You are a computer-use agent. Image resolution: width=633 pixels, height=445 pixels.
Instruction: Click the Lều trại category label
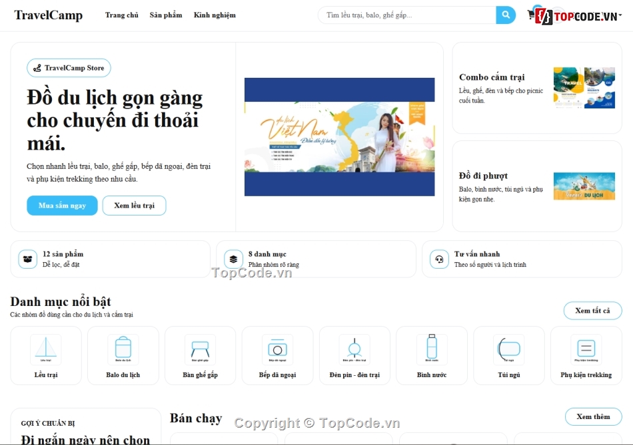(x=46, y=375)
